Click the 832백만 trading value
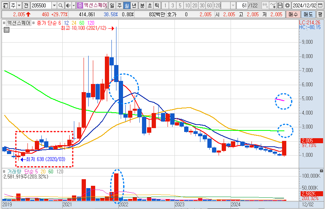Screen dimensions: 325x209 click(157, 15)
